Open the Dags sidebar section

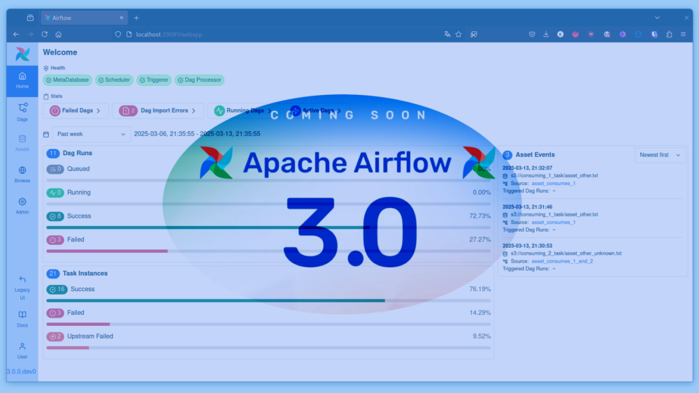pyautogui.click(x=22, y=112)
